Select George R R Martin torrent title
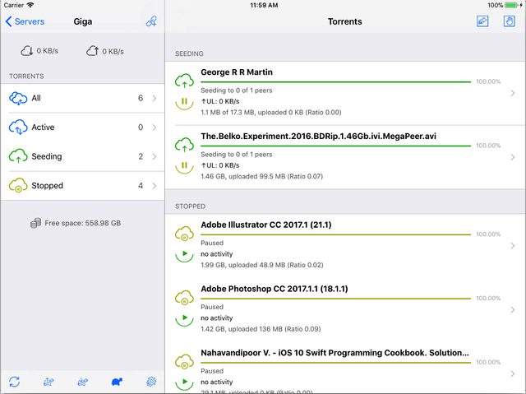Screen dimensions: 526x394 (237, 72)
